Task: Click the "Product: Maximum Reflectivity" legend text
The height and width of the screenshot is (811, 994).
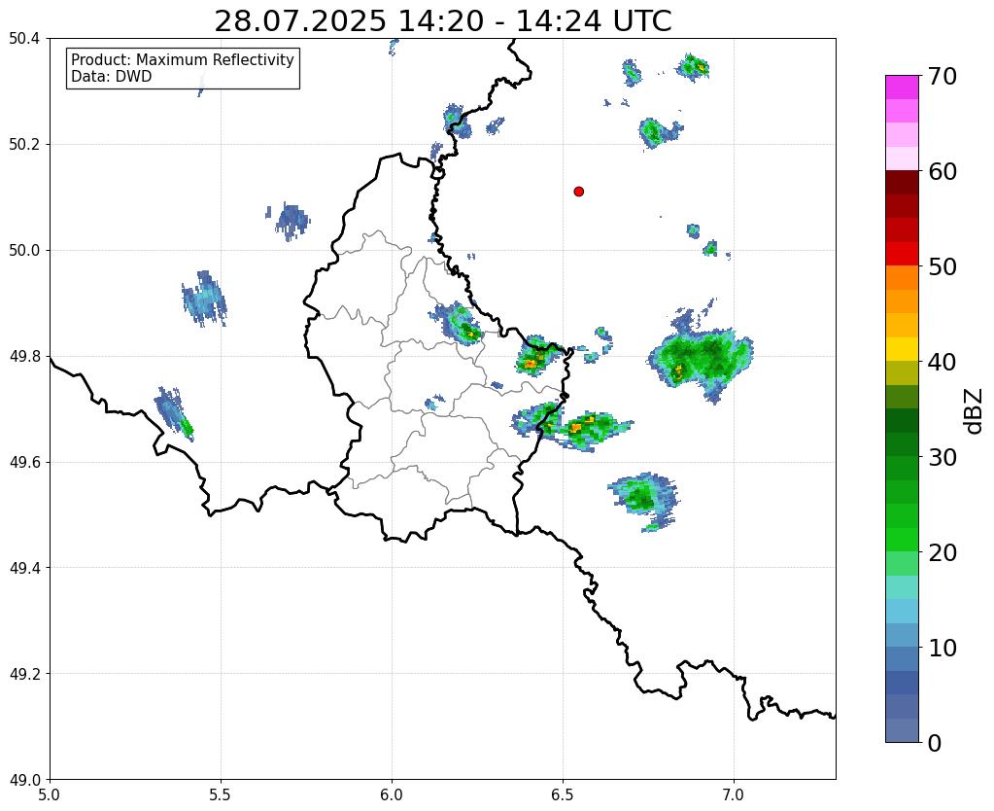Action: pyautogui.click(x=183, y=59)
